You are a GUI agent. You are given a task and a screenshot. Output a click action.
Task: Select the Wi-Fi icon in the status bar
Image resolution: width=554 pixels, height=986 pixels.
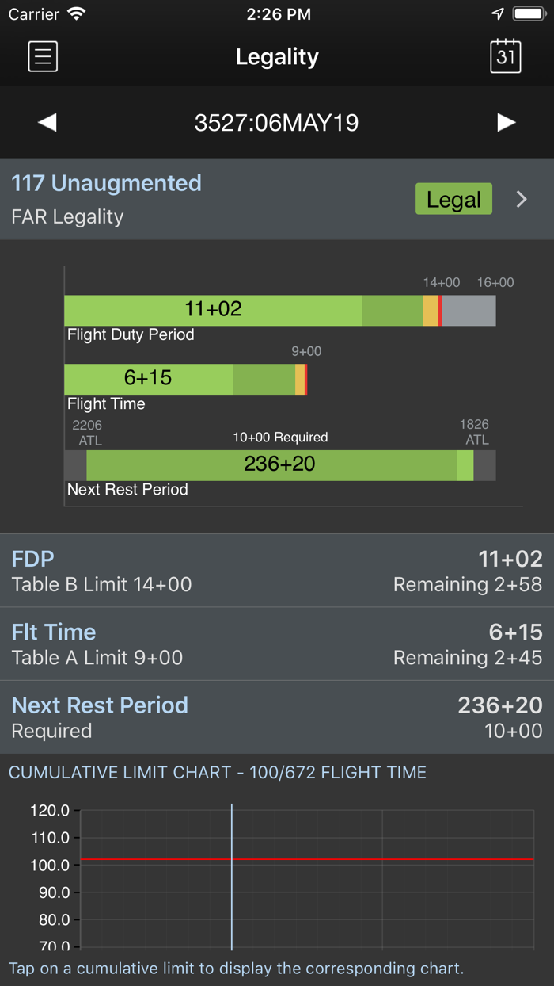coord(75,13)
